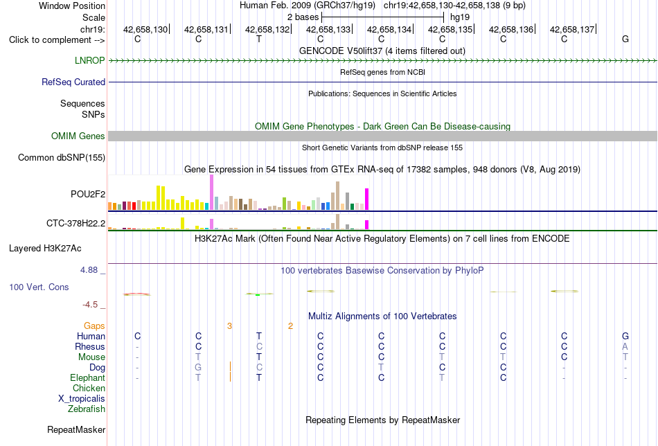Click the 'G' base in Human alignment row
658x446 pixels.
625,336
